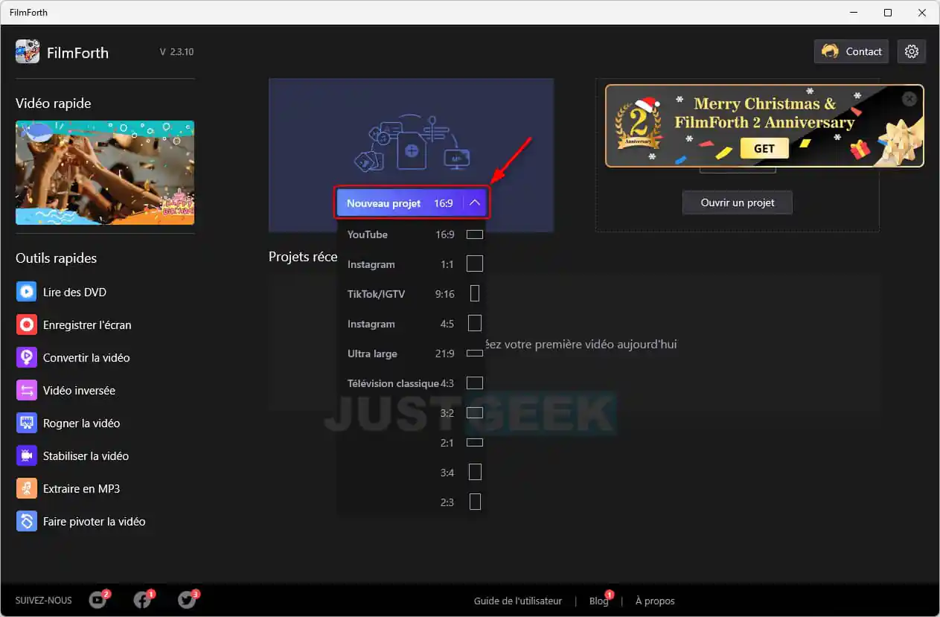This screenshot has height=617, width=940.
Task: Select the 3:4 aspect ratio option
Action: point(412,473)
